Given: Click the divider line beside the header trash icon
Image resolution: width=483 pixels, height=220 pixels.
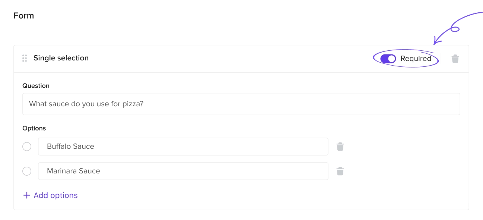Looking at the screenshot, I should tap(441, 59).
